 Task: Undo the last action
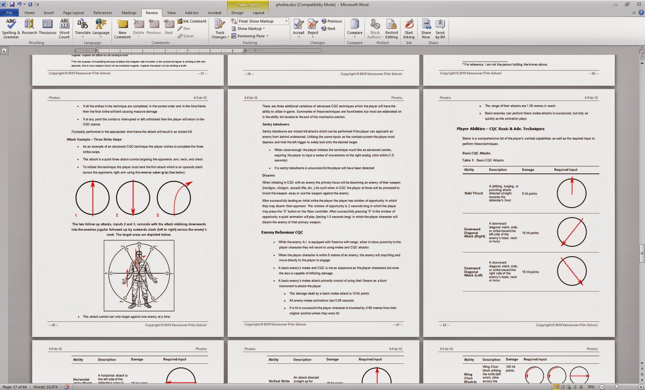[x=19, y=4]
